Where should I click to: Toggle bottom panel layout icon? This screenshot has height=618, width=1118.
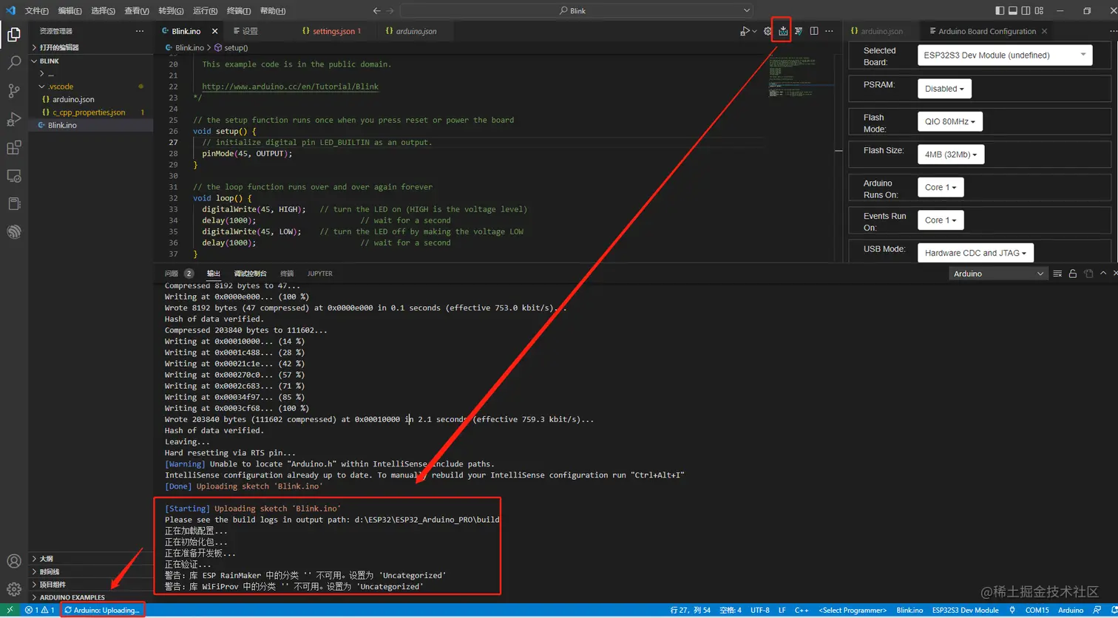tap(1013, 10)
